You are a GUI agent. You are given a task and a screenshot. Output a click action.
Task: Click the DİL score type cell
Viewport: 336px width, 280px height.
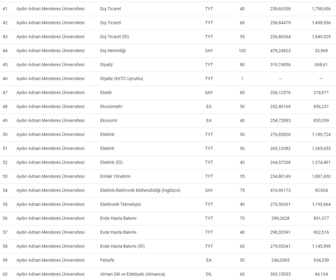click(x=209, y=274)
